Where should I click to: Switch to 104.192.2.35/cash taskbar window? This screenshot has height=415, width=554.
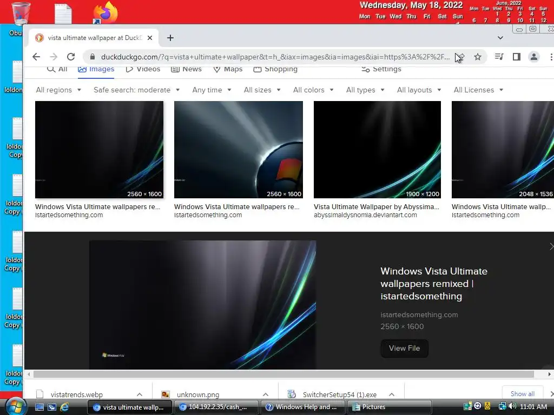(216, 407)
